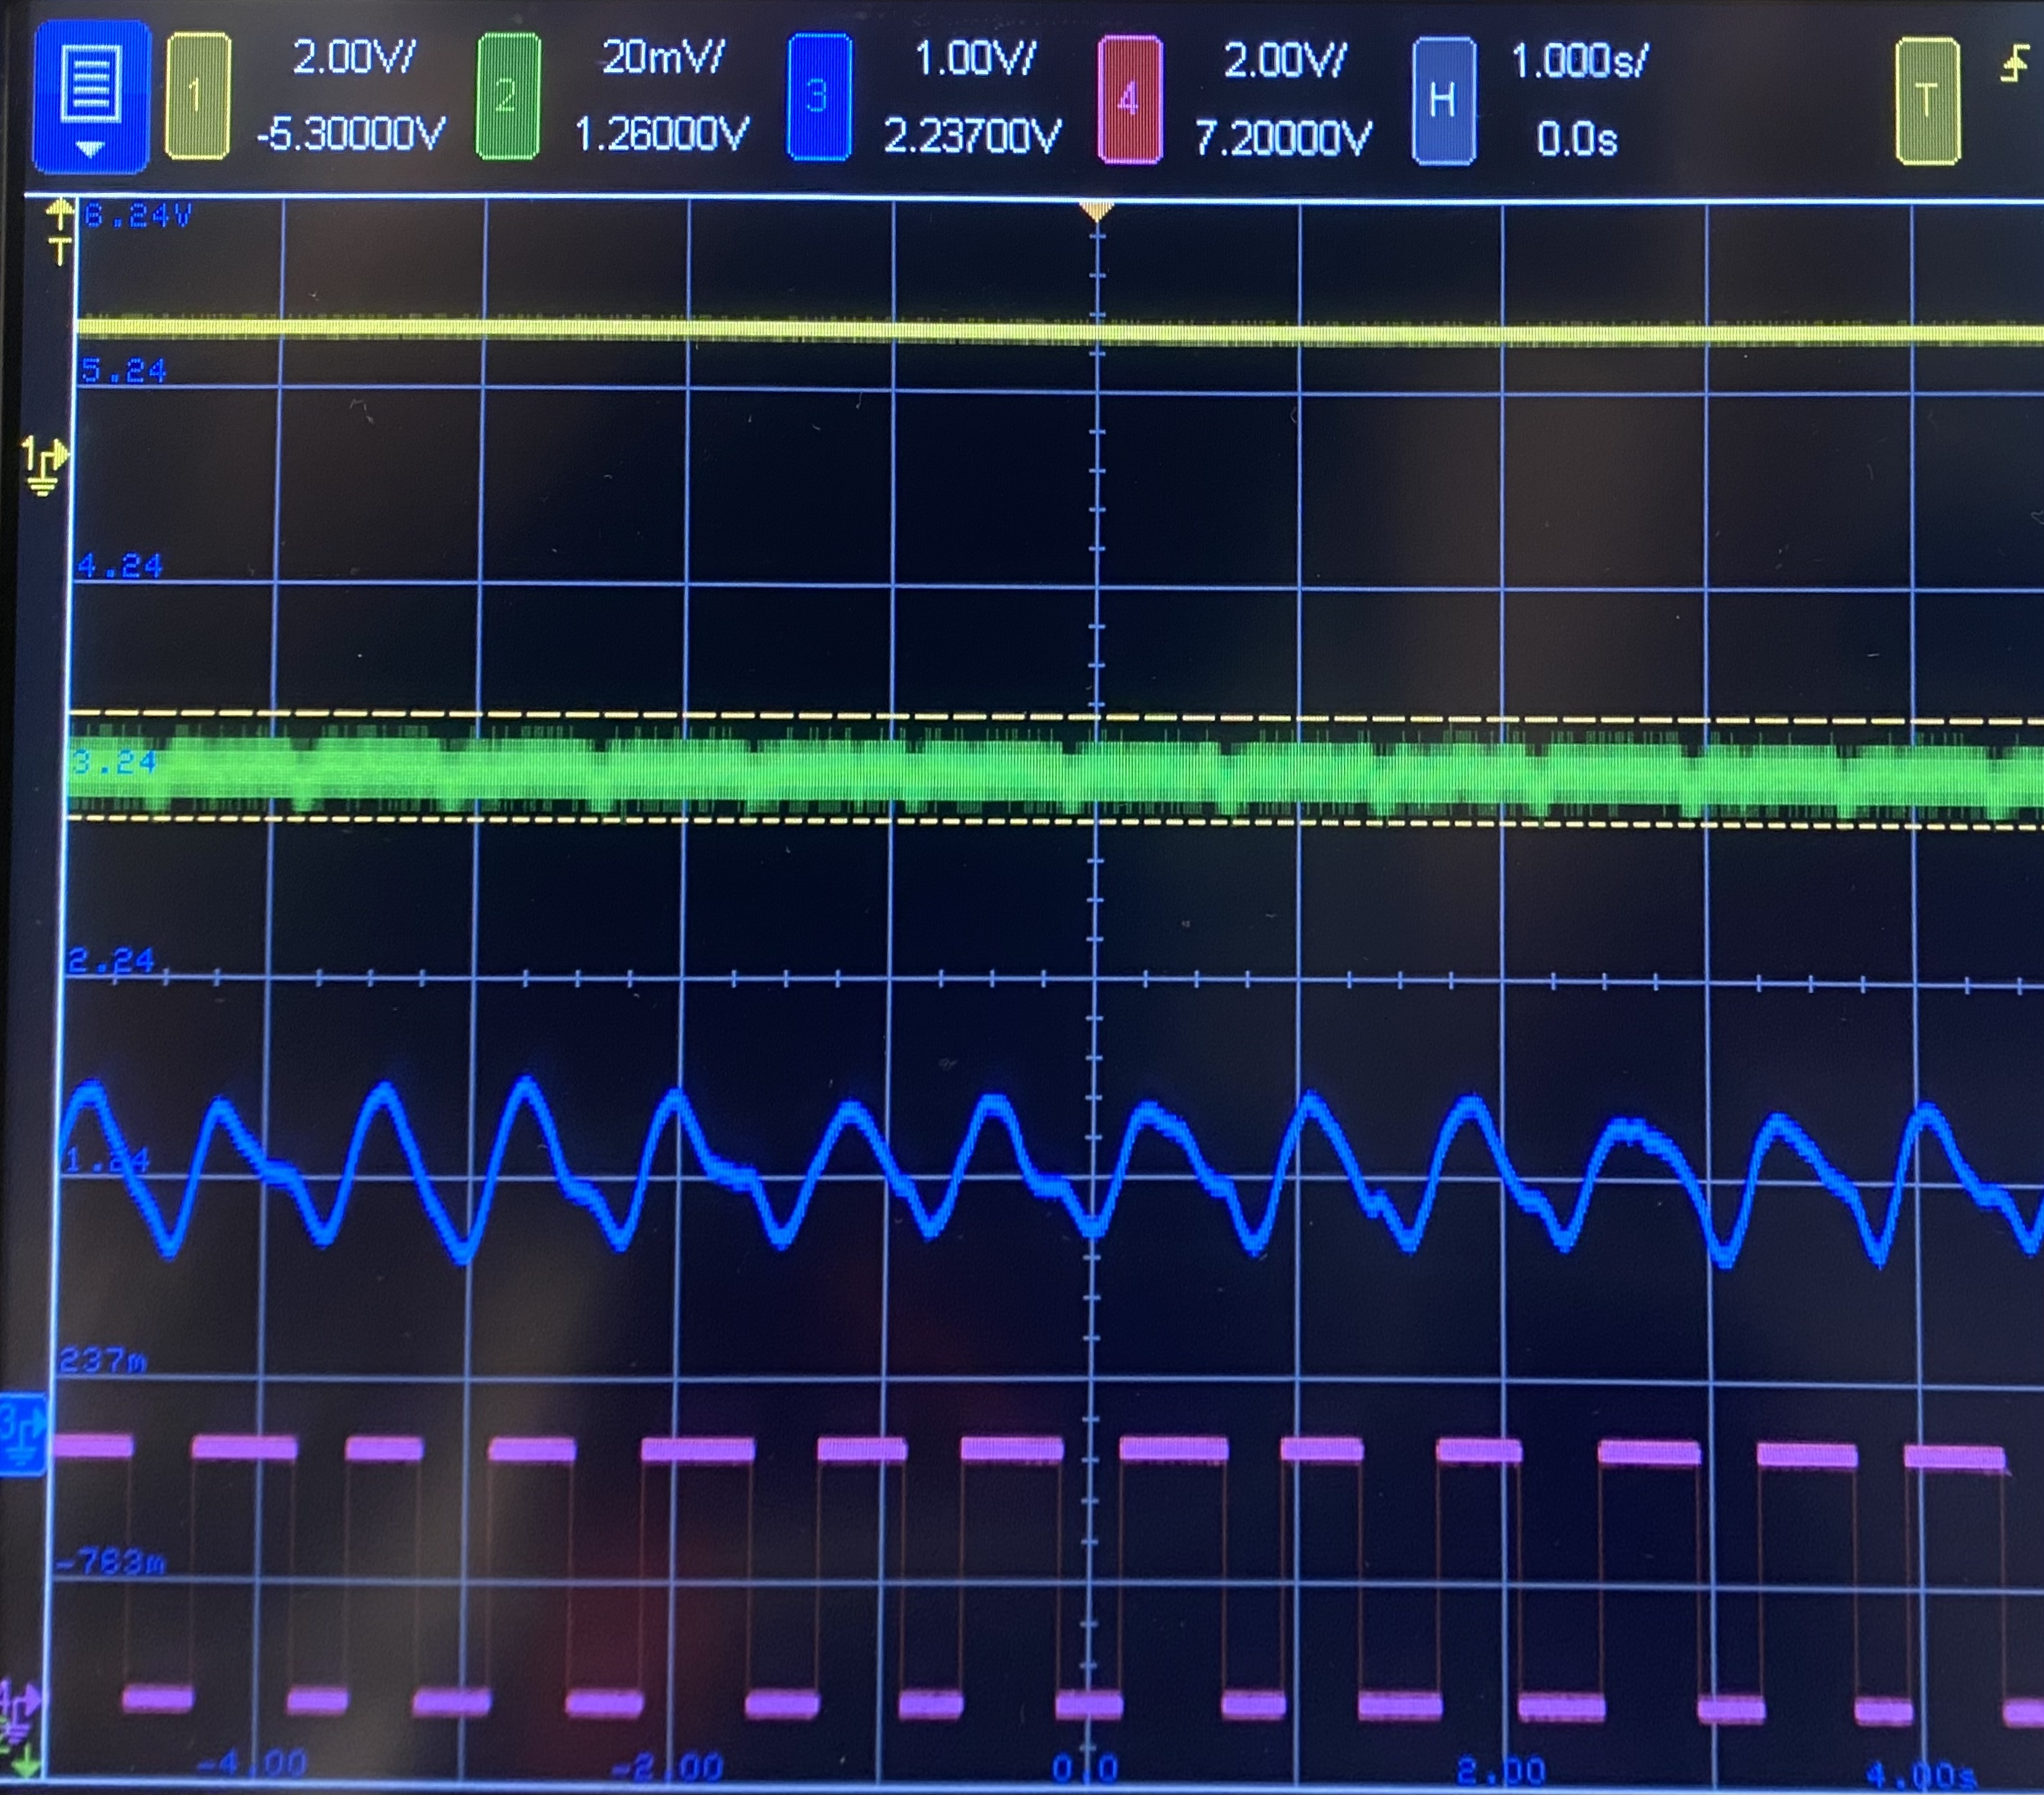
Task: Tap channel 3 offset 2.23700V
Action: tap(971, 136)
